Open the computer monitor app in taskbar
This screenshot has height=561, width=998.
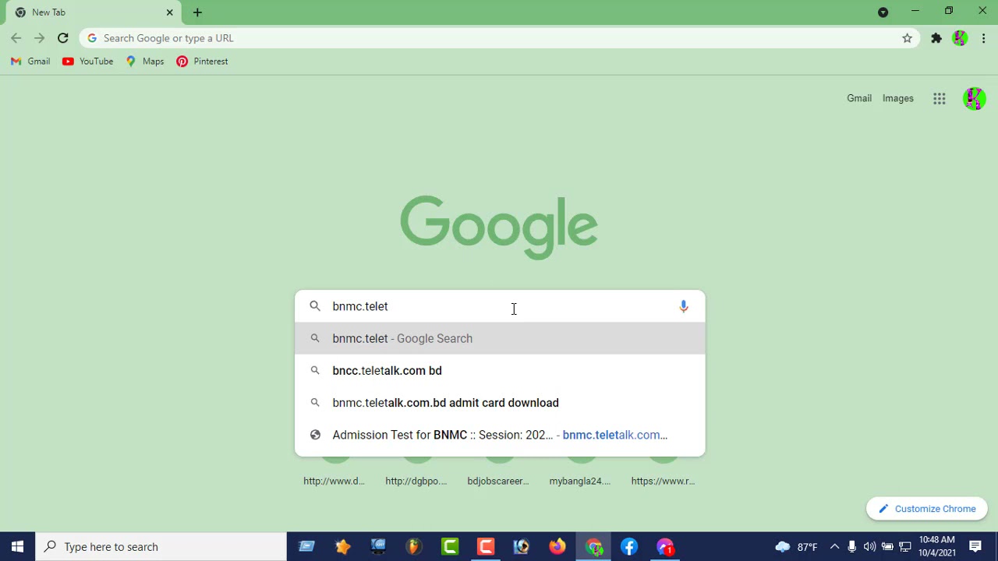tap(378, 547)
